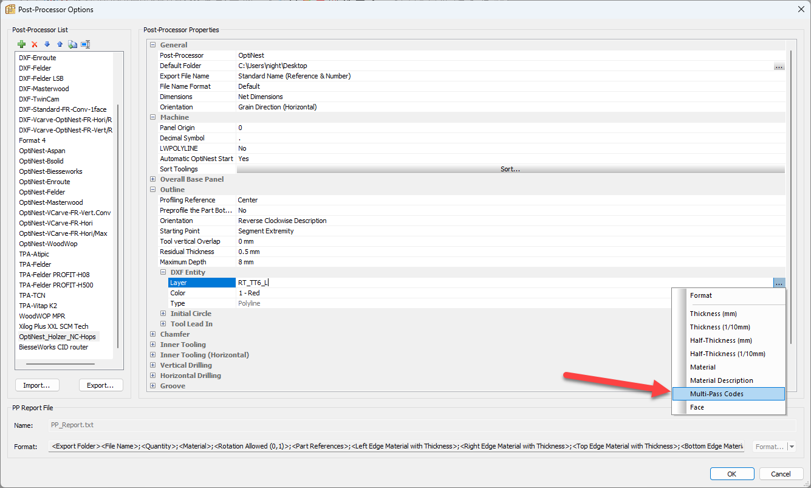Expand the Tool Lead In group
Image resolution: width=811 pixels, height=488 pixels.
(163, 324)
